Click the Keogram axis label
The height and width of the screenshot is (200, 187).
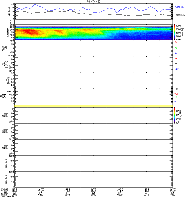pos(8,32)
